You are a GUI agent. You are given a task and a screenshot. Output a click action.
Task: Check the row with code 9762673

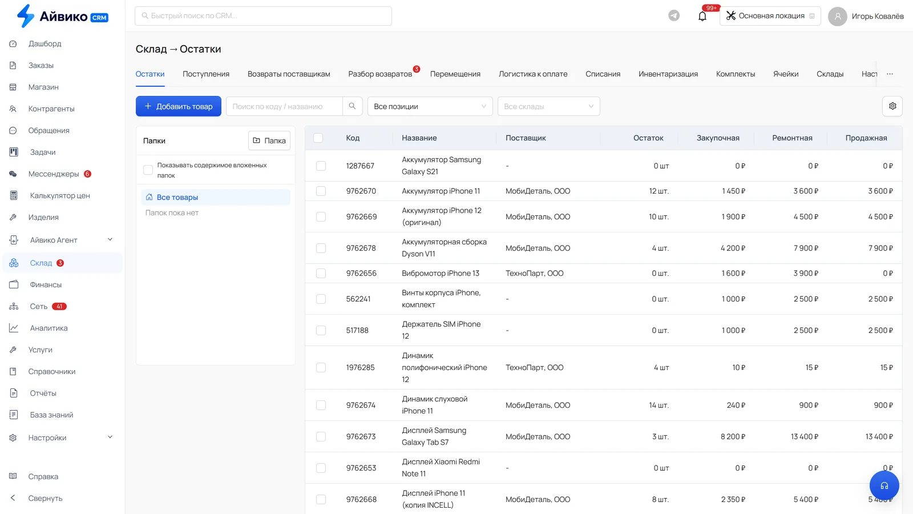pyautogui.click(x=321, y=436)
